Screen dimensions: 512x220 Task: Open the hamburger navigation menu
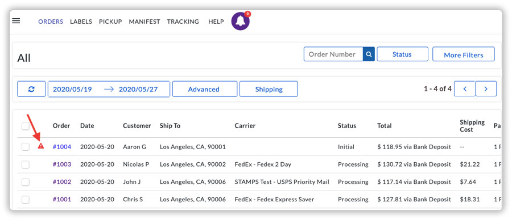[16, 21]
